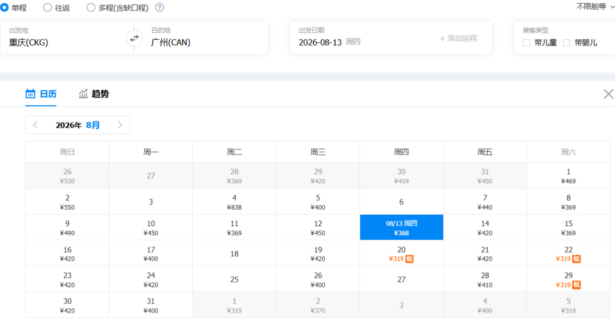
Task: Open the 2026年 8月 month selector
Action: tap(78, 125)
